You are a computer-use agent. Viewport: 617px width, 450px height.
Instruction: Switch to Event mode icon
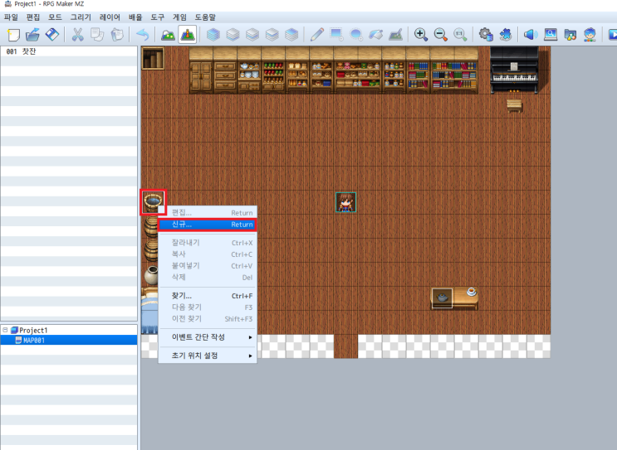pos(188,35)
